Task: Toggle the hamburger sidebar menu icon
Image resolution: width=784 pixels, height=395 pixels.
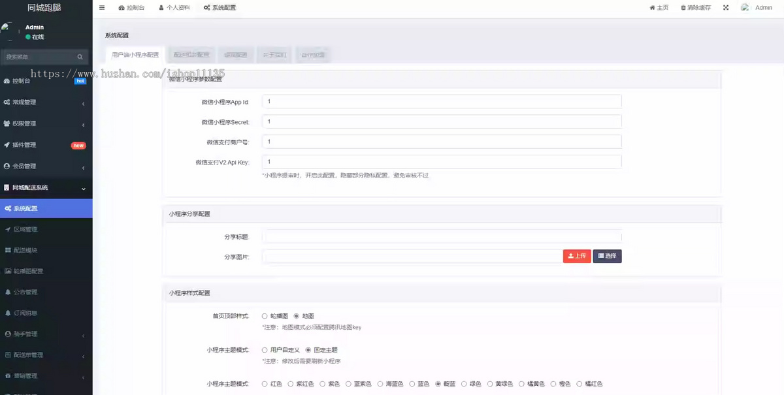Action: click(102, 8)
